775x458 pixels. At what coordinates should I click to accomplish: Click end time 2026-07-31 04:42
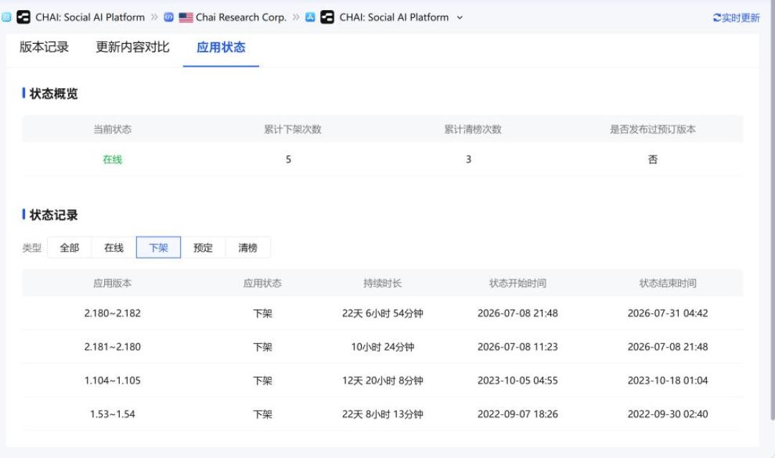coord(668,313)
